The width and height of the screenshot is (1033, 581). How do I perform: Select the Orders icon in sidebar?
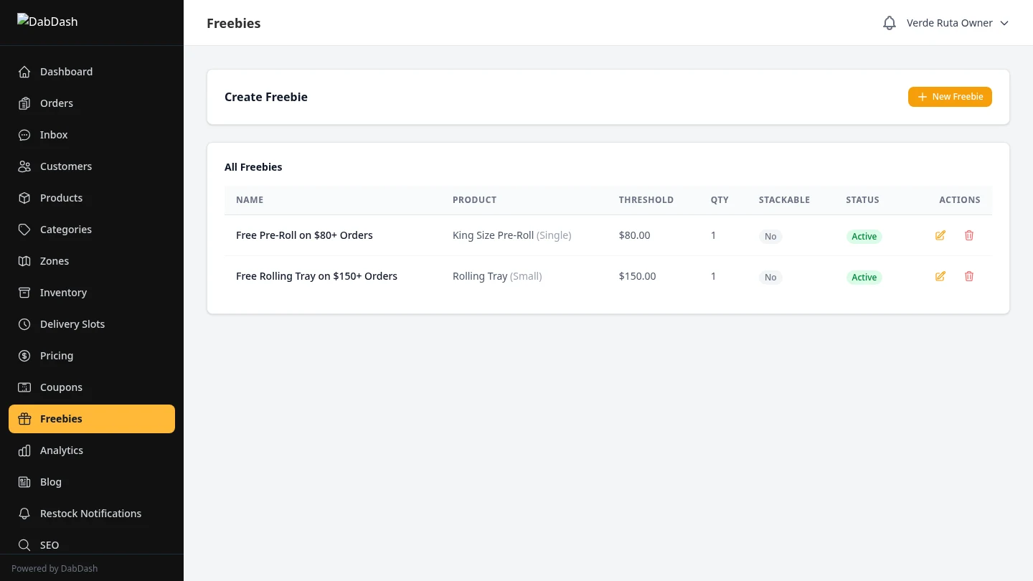24,103
